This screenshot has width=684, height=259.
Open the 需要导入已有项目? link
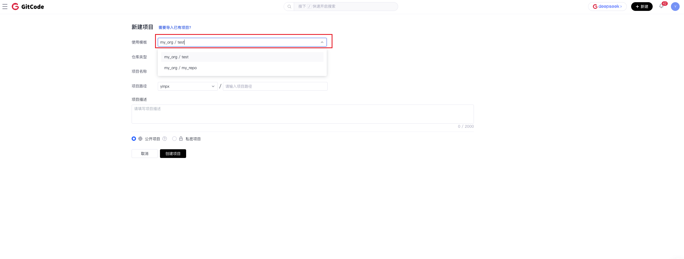(175, 28)
